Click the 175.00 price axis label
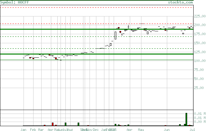The width and height of the screenshot is (211, 131). click(x=200, y=34)
